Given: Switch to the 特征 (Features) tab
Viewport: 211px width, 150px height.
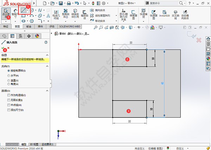Looking at the screenshot, I should 6,26.
